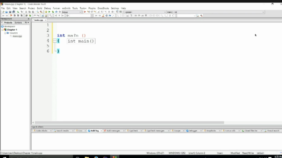Open the wxSmith menu
Screen dimensions: 282x158
point(66,8)
